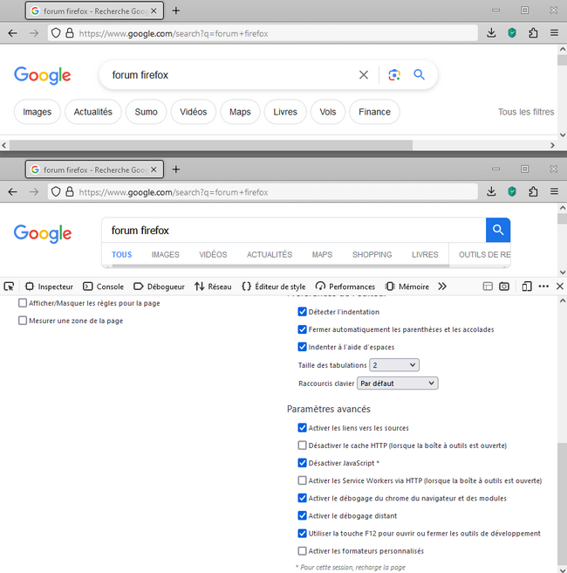567x573 pixels.
Task: Switch to the Performances tab
Action: point(345,286)
